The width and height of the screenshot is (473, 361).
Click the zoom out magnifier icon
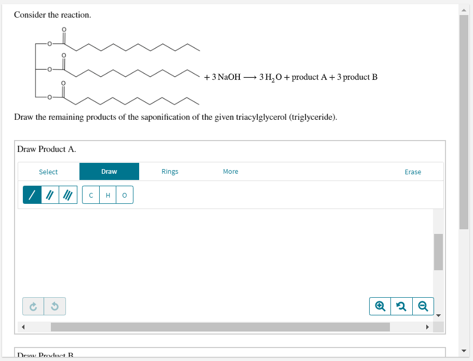pyautogui.click(x=423, y=306)
